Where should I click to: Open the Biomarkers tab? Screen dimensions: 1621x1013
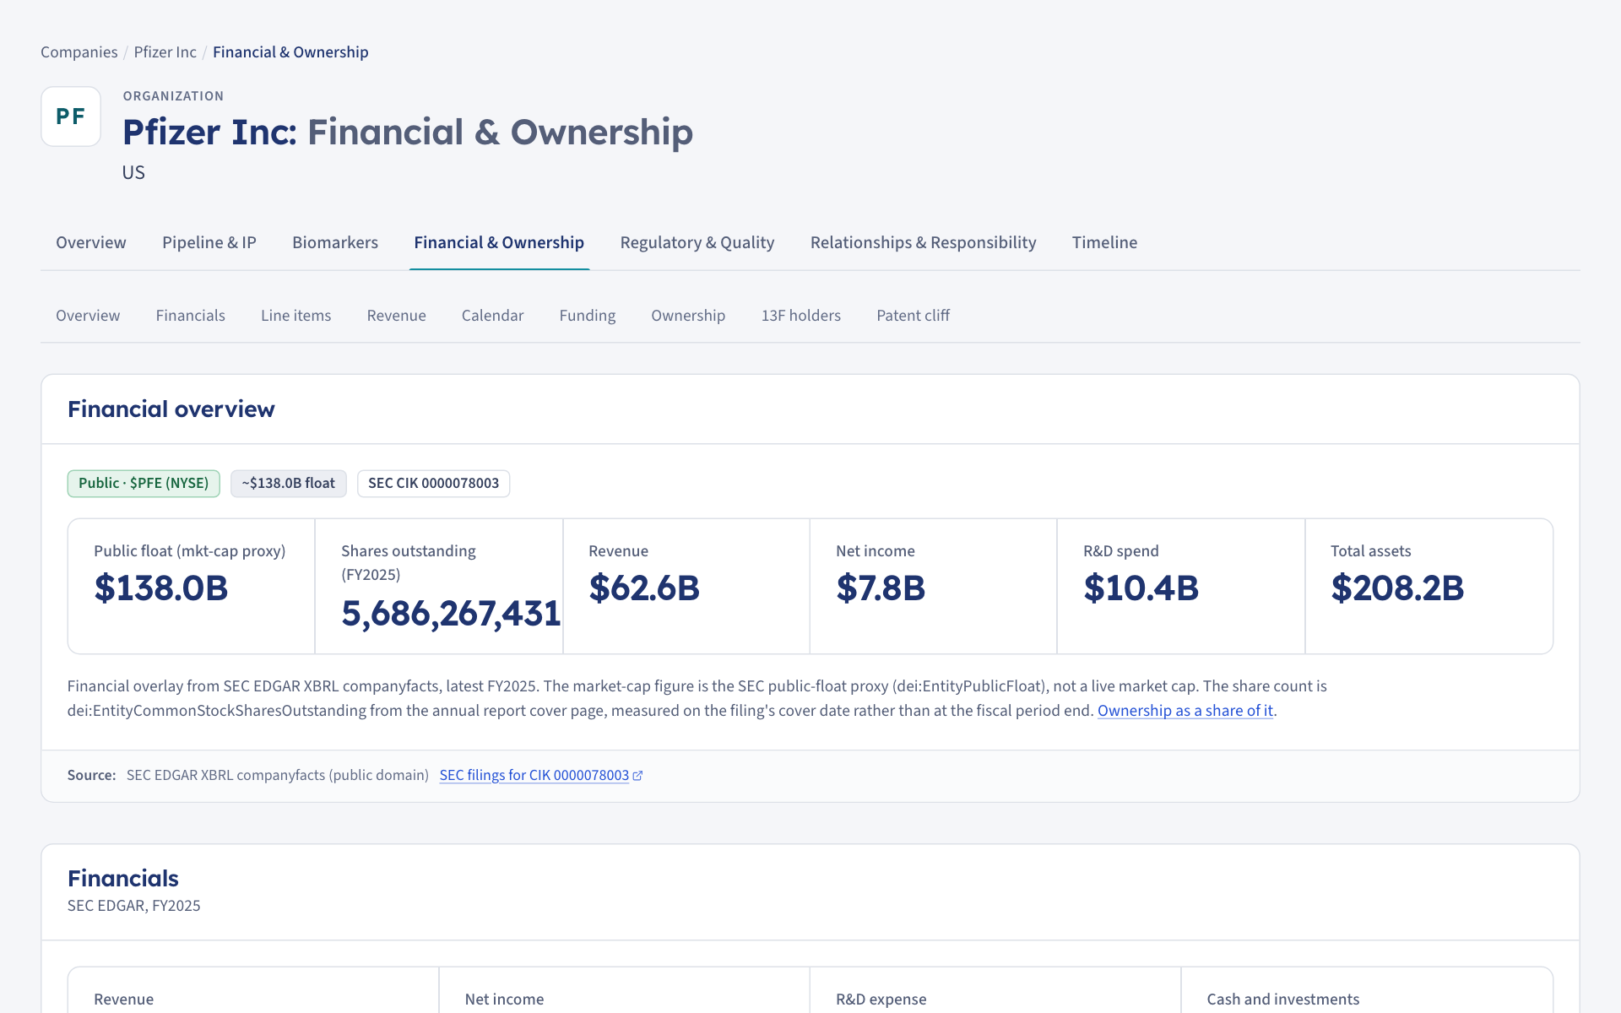coord(335,243)
